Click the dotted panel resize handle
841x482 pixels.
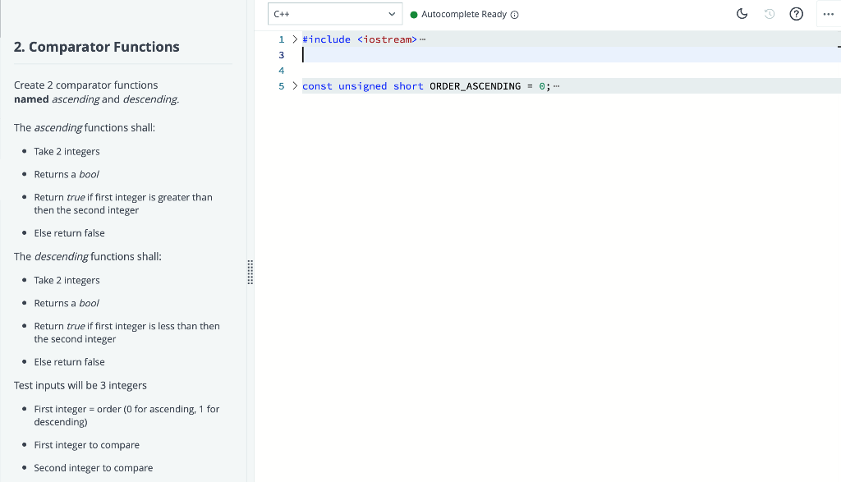click(250, 272)
